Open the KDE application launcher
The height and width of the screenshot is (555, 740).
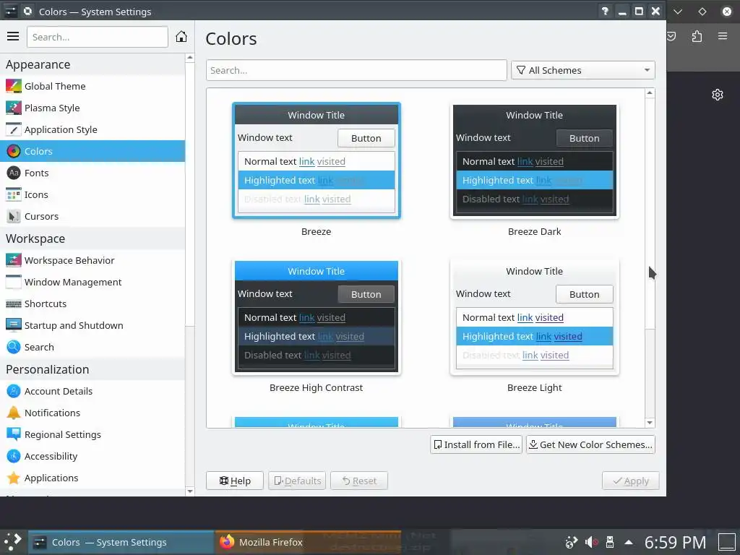tap(13, 542)
